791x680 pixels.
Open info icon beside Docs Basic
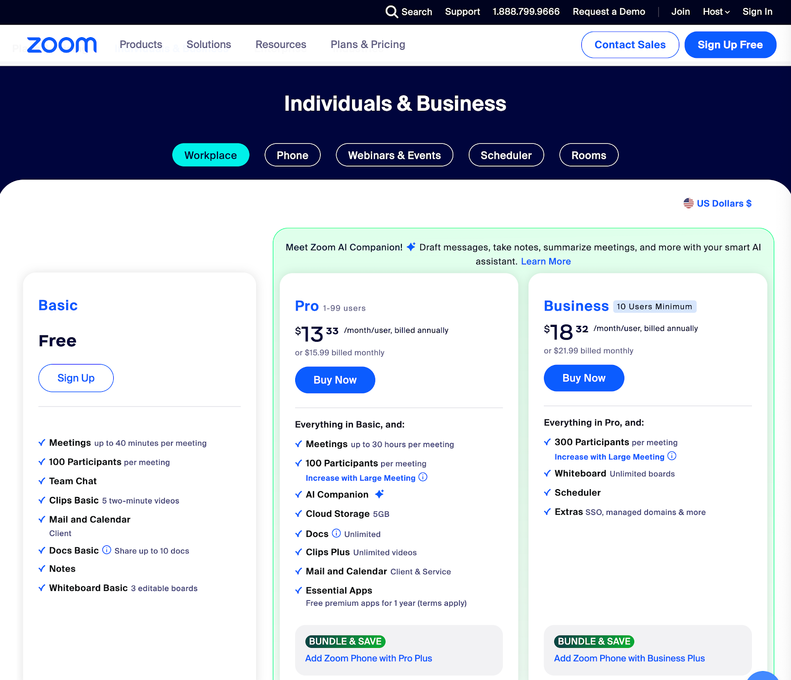[107, 550]
